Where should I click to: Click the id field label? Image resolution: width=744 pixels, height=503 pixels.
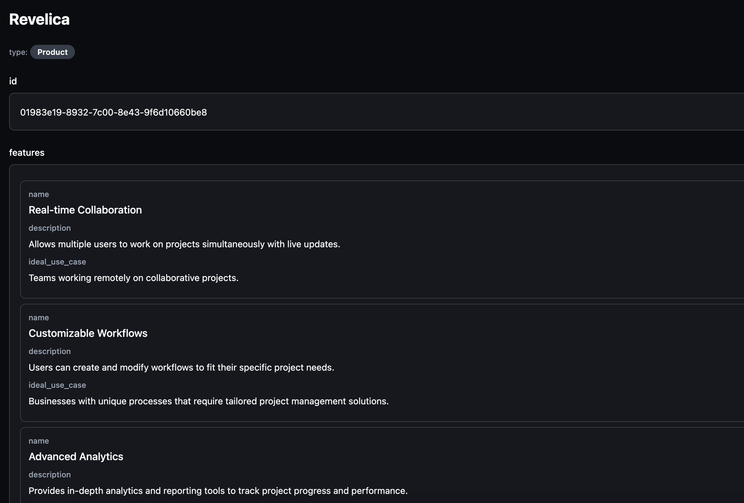pos(13,81)
